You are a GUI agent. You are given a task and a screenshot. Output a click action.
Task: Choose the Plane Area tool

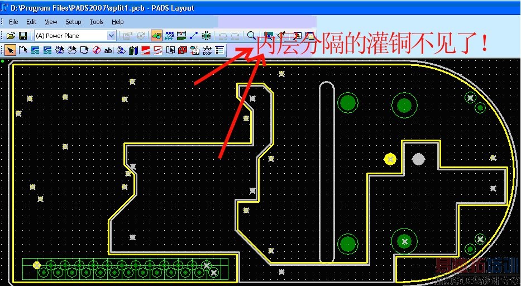click(121, 50)
